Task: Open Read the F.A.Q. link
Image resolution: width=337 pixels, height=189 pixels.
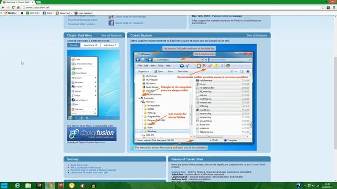Action: pyautogui.click(x=79, y=165)
